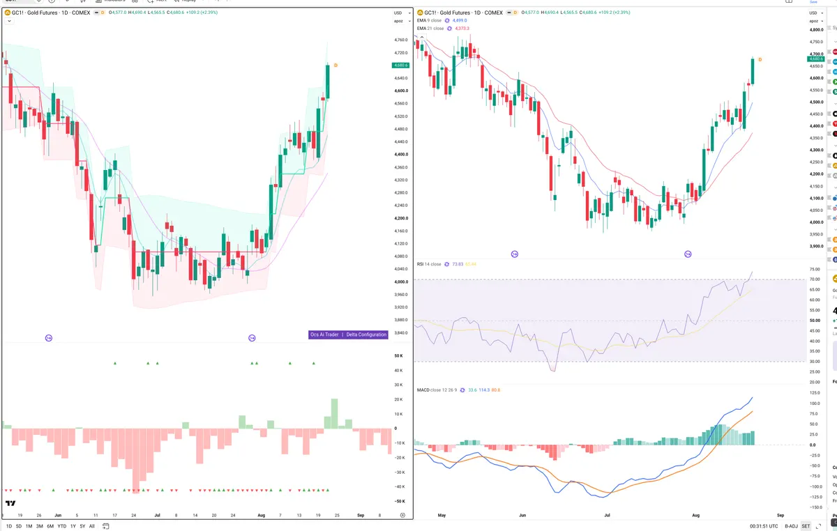
Task: Expand the collapsed indicator legend in left chart
Action: click(x=9, y=21)
